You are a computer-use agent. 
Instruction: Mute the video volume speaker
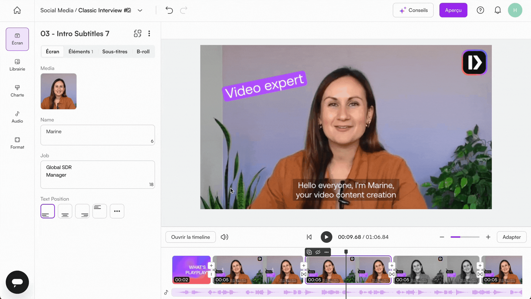224,237
